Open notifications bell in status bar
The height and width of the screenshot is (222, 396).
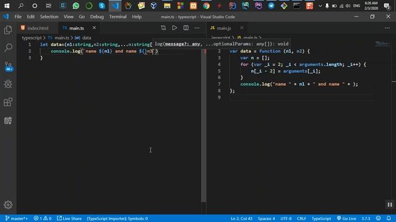click(x=389, y=218)
